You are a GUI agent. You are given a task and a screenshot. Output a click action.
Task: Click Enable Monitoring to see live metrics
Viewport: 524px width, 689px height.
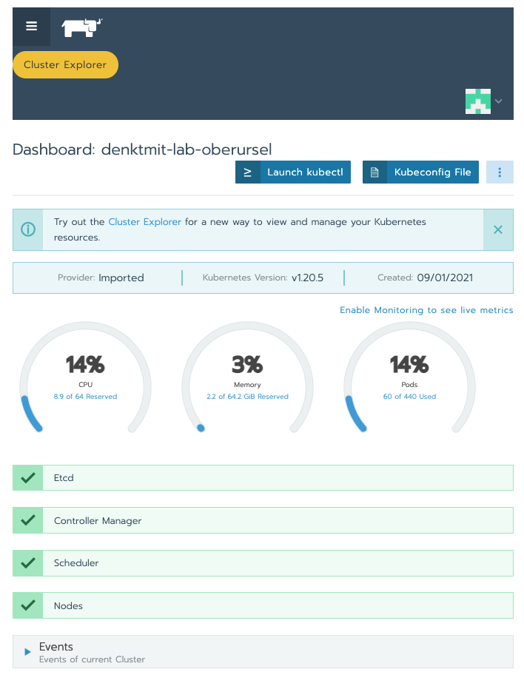[x=426, y=310]
